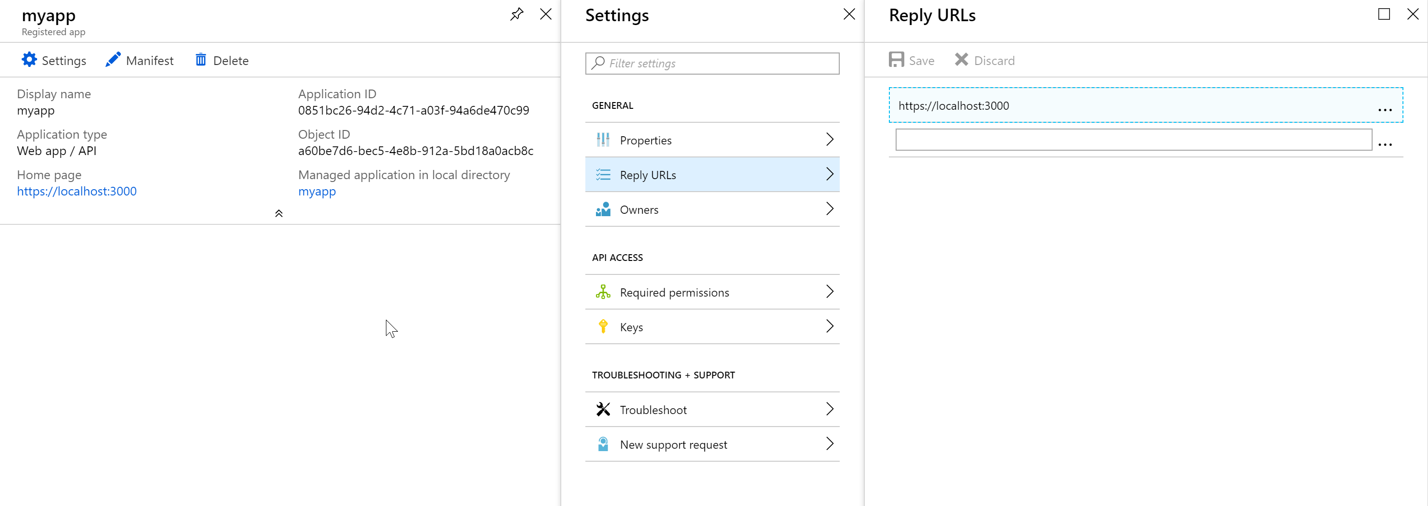
Task: Click the Manifest toolbar button label
Action: pos(150,60)
